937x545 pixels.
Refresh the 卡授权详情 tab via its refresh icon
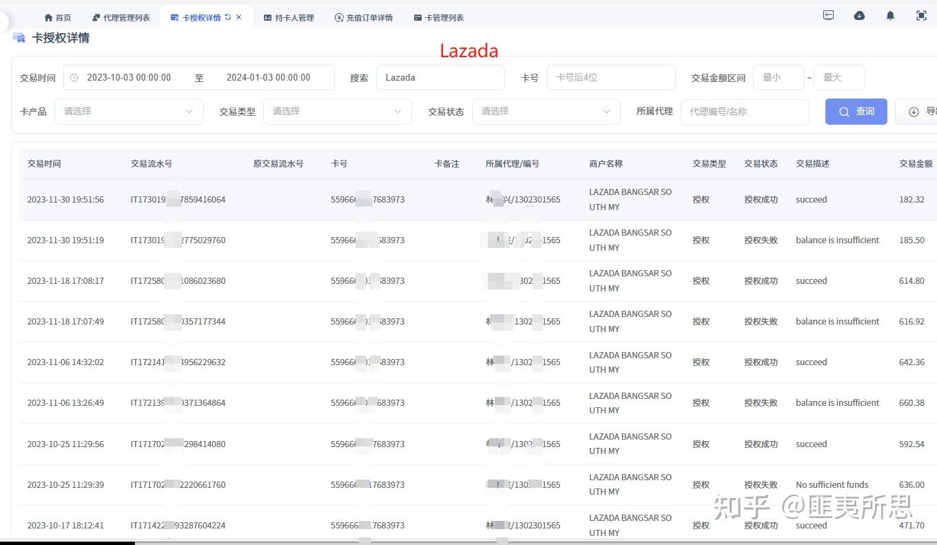[x=228, y=17]
